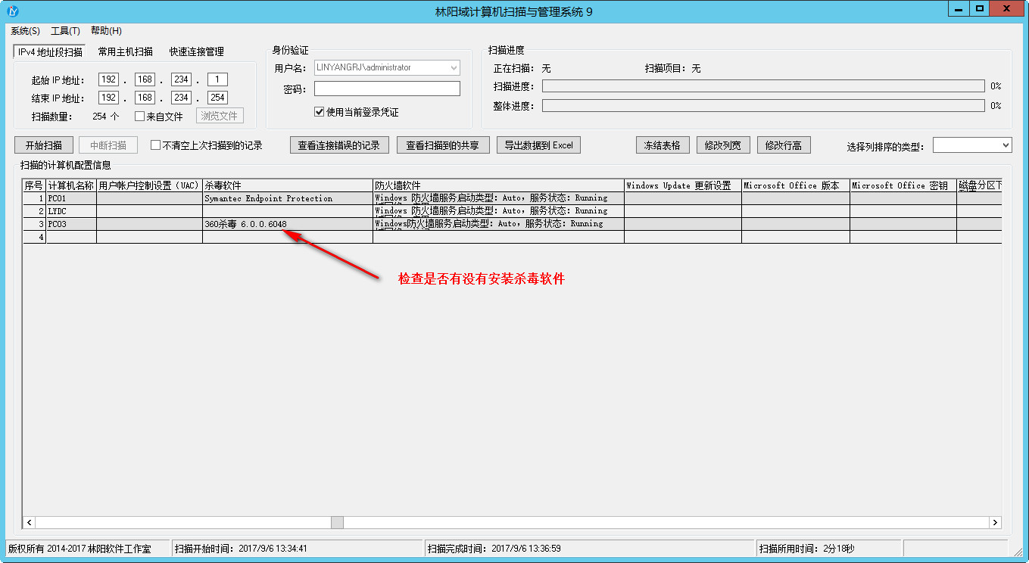Select the PC01 computer name cell
This screenshot has height=563, width=1029.
71,198
